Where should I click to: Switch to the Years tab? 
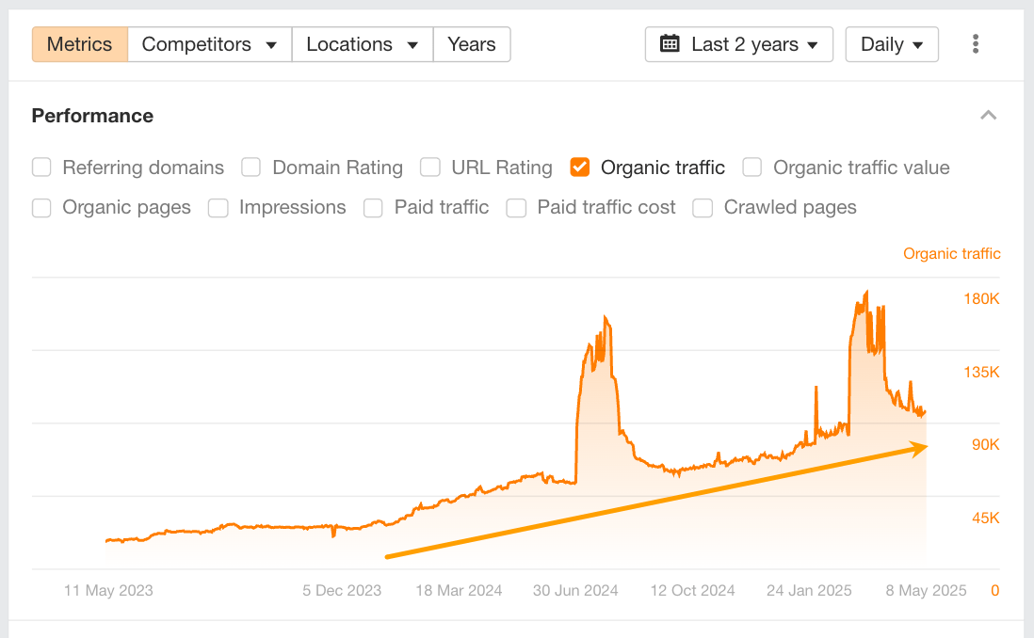(472, 44)
